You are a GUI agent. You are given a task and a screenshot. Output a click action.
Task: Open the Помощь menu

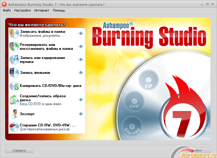[59, 10]
